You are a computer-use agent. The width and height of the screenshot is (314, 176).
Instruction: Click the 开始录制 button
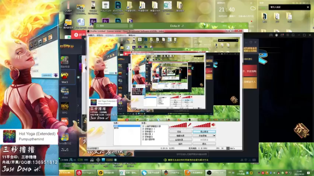click(x=203, y=136)
